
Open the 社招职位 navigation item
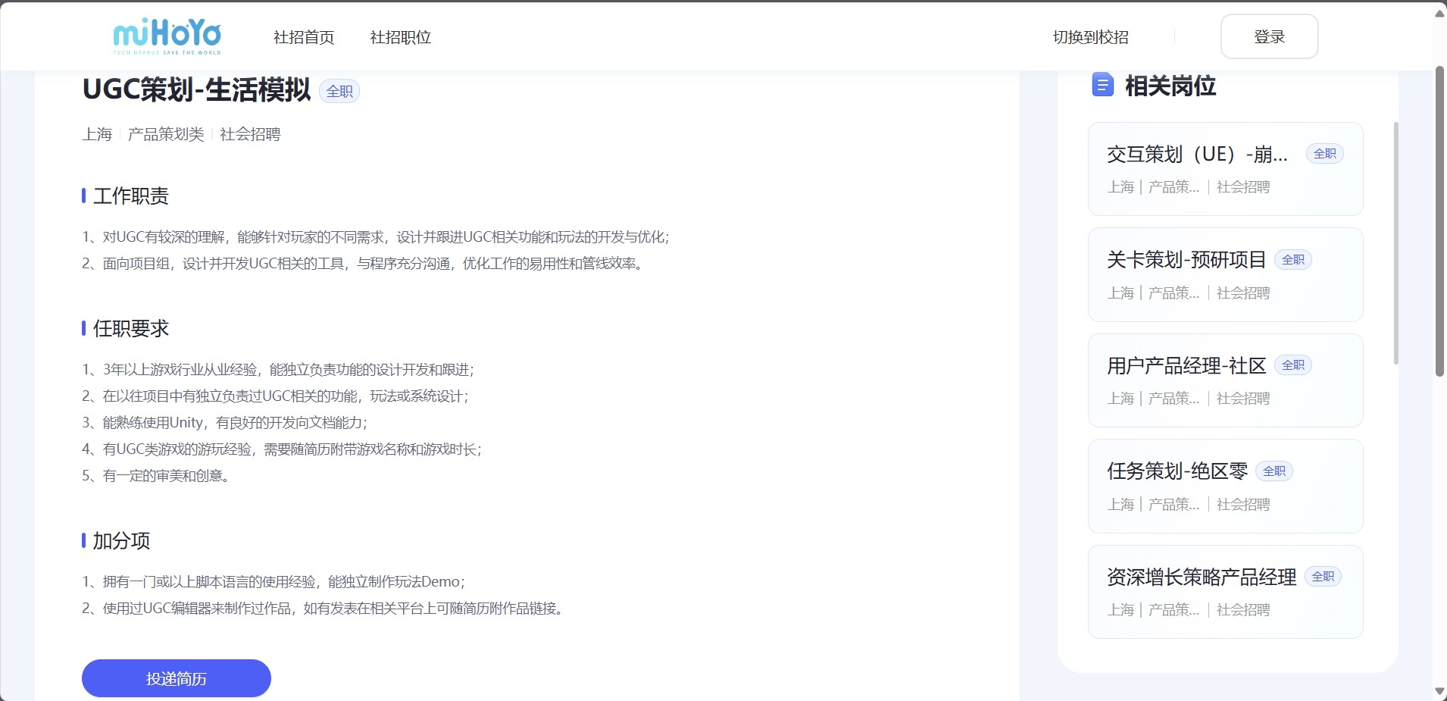coord(400,37)
